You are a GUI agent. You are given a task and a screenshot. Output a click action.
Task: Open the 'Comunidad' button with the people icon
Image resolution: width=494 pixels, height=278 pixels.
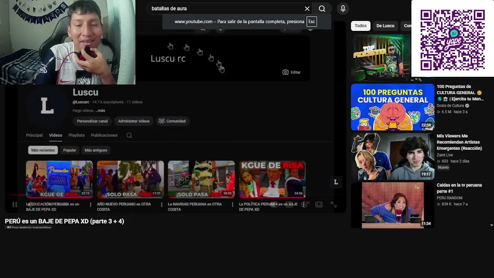tap(172, 121)
